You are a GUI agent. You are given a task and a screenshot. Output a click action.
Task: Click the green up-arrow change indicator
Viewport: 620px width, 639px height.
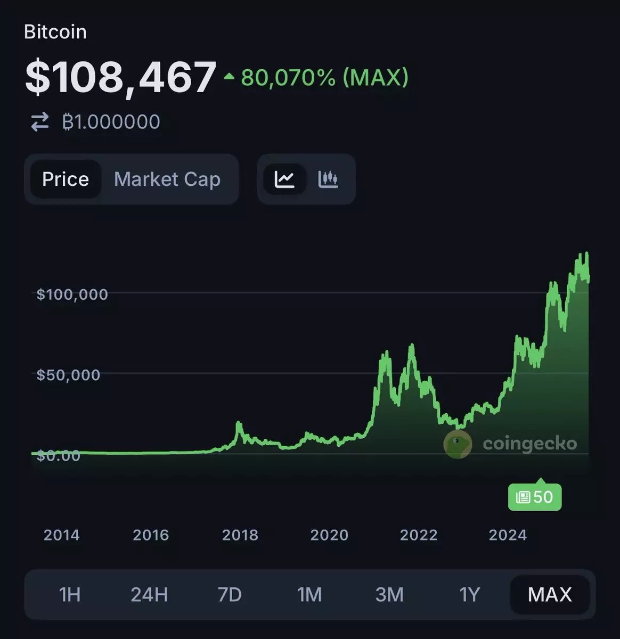coord(229,77)
